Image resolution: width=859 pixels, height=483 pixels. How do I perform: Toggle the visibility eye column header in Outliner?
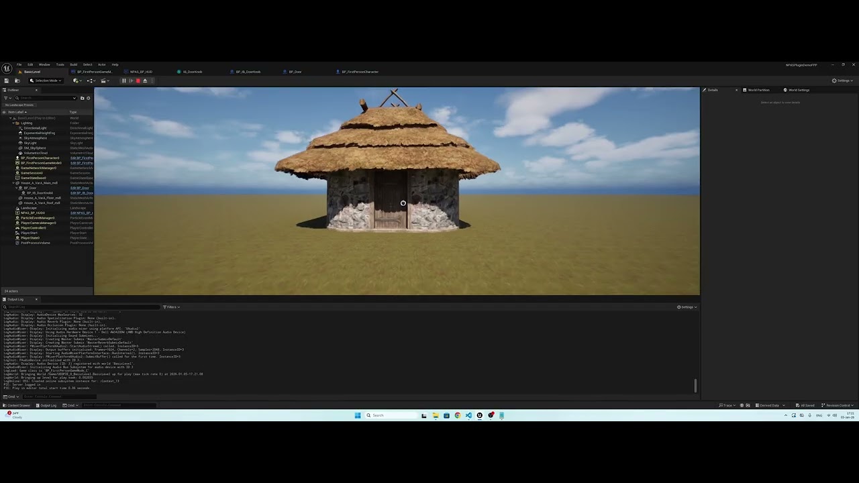pos(4,112)
